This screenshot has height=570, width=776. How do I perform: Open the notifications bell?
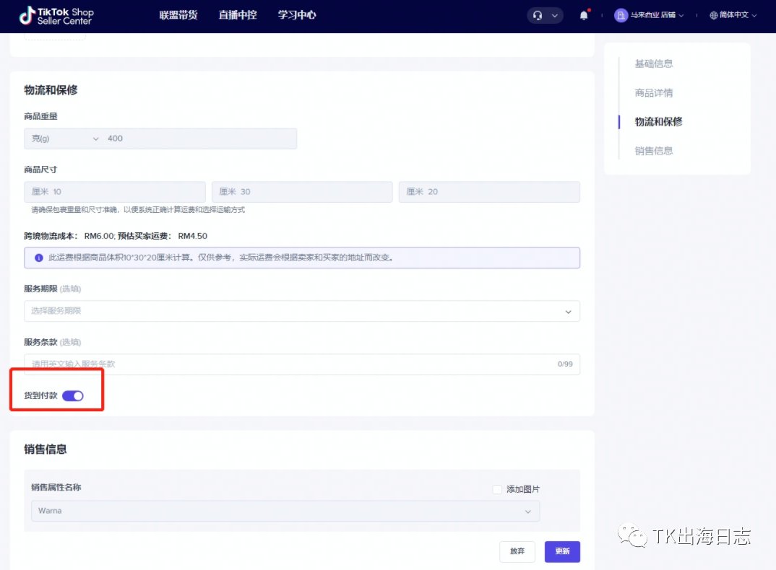click(584, 15)
